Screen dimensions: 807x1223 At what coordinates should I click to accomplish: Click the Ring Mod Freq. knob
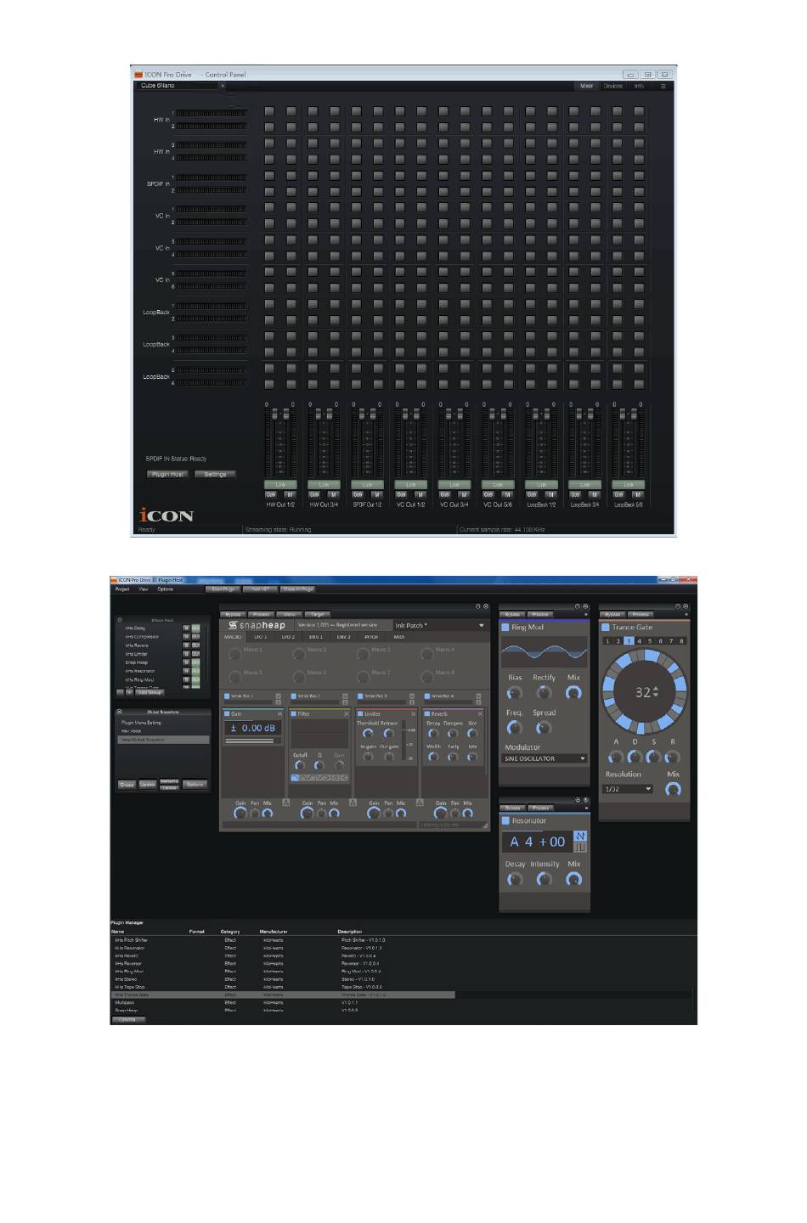point(514,728)
